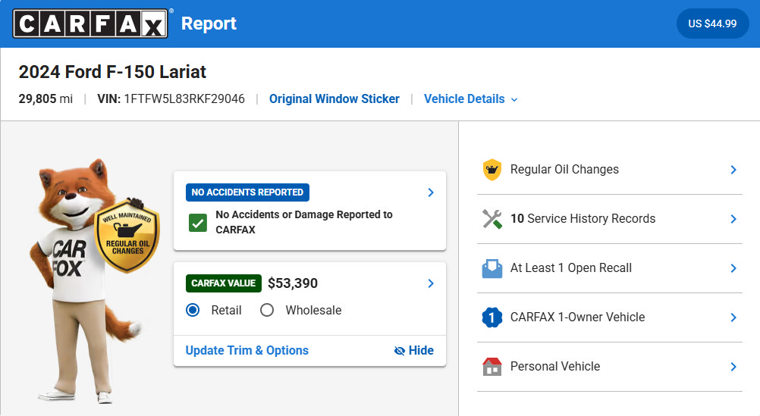Expand the No Accidents Reported card chevron
This screenshot has height=416, width=760.
click(x=430, y=192)
